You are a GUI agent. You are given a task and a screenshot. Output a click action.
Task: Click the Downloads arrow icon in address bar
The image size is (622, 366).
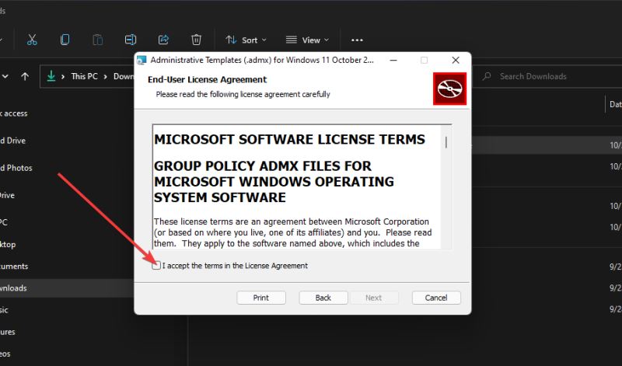pyautogui.click(x=51, y=76)
